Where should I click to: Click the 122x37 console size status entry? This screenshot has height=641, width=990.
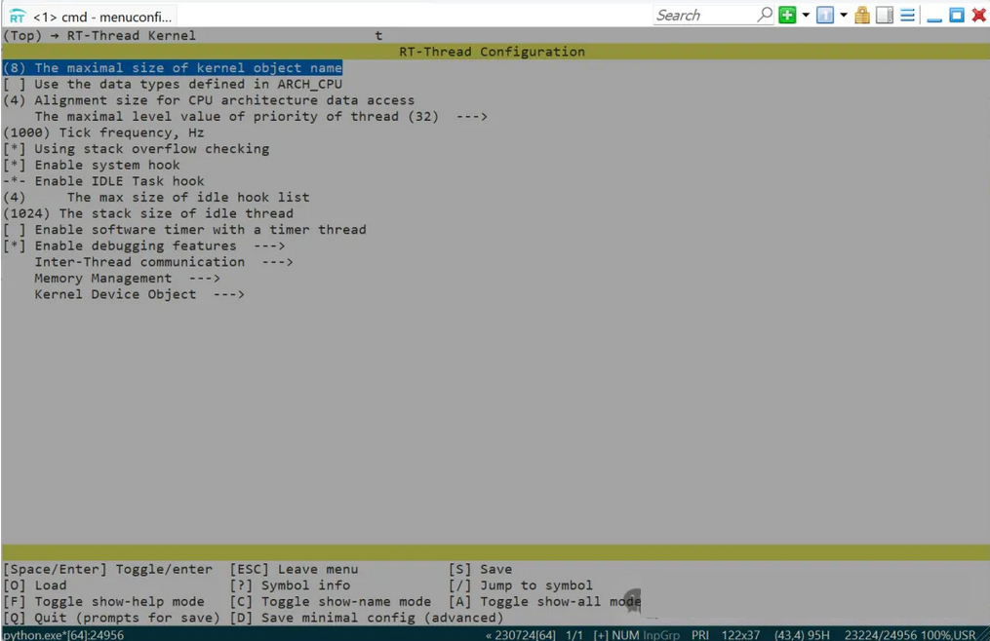740,634
